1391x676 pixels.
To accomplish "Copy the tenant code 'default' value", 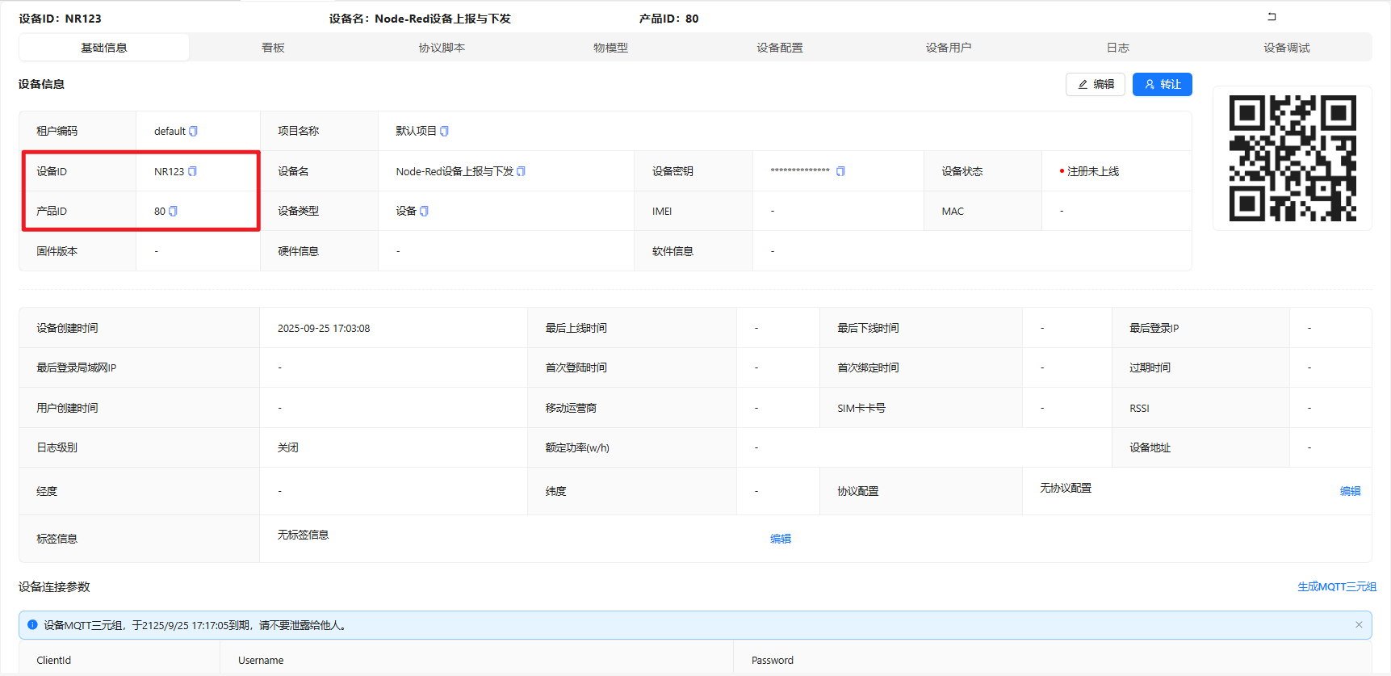I will [193, 131].
